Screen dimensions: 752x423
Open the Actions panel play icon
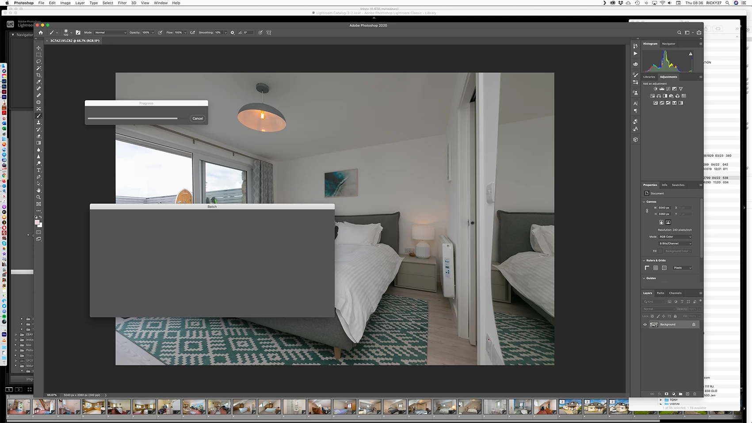635,53
